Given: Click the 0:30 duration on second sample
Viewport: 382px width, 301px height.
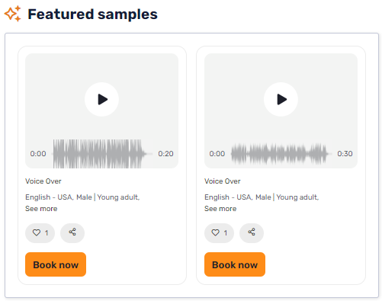Looking at the screenshot, I should point(345,154).
